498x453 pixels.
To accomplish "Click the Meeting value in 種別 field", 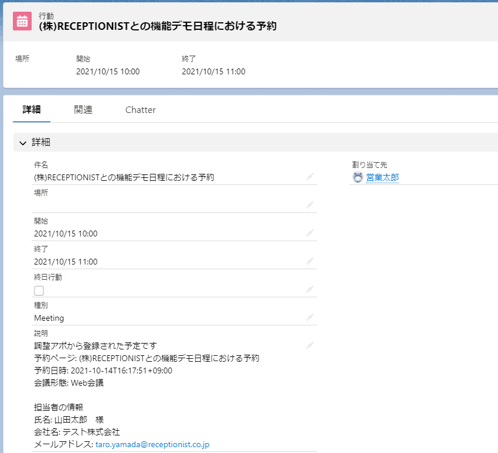I will pyautogui.click(x=49, y=318).
